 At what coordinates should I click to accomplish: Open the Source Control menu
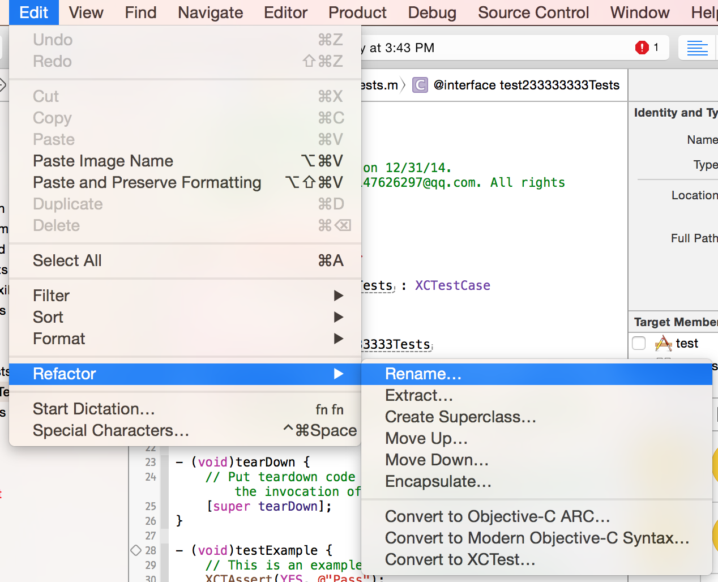click(533, 12)
